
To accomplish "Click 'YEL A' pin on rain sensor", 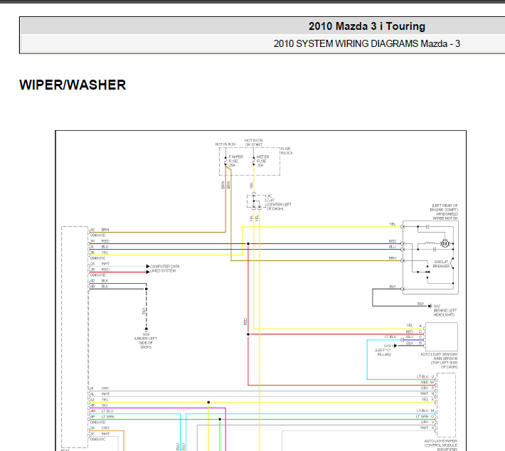I will [x=414, y=326].
